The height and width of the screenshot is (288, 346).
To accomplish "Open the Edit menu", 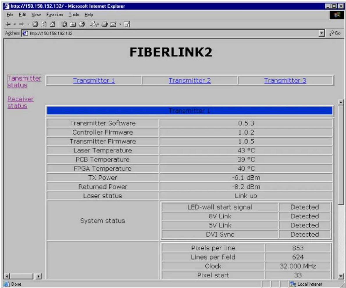I will (x=22, y=15).
